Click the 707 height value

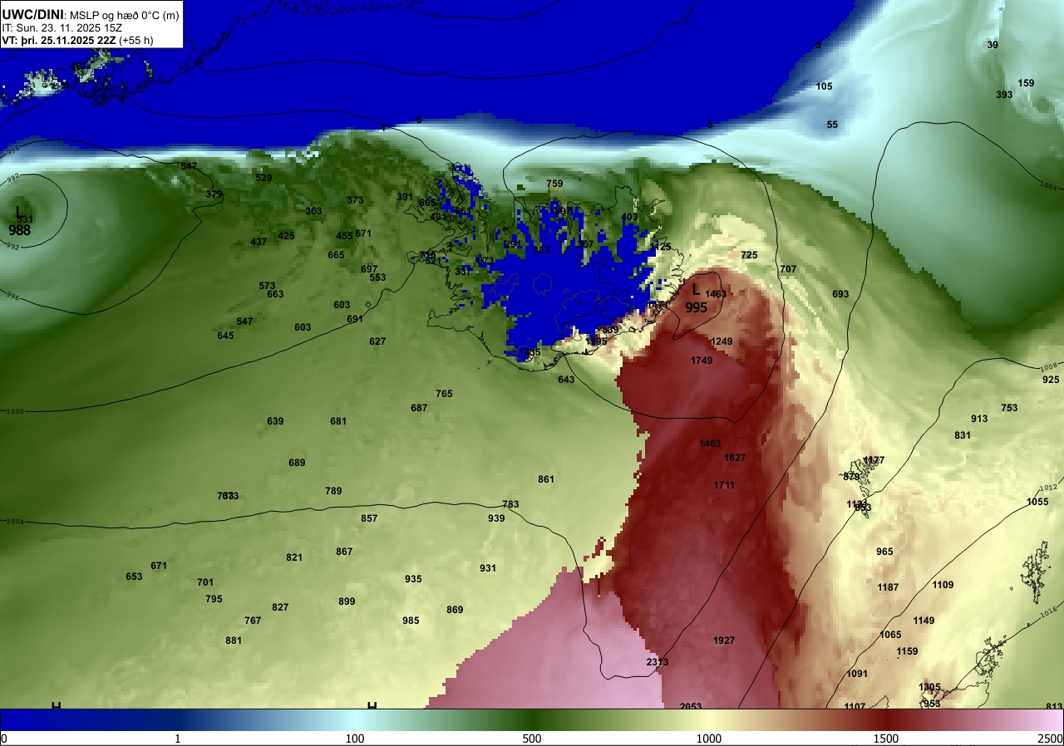pyautogui.click(x=788, y=269)
